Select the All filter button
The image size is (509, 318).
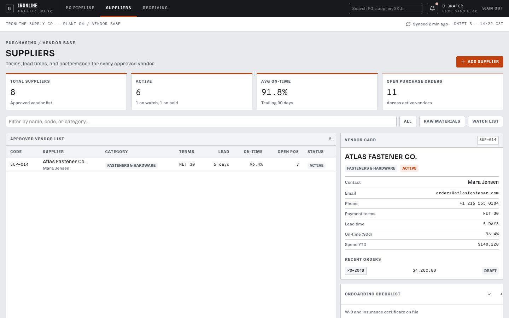(408, 121)
